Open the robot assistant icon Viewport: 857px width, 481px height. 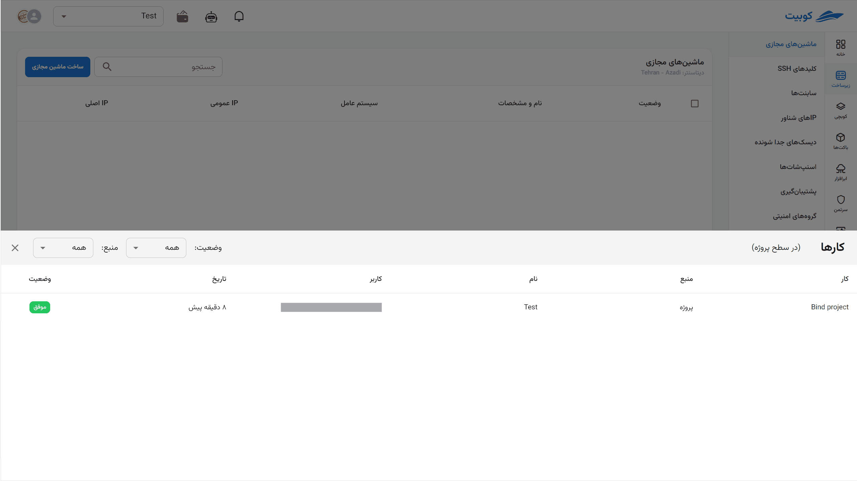tap(211, 17)
